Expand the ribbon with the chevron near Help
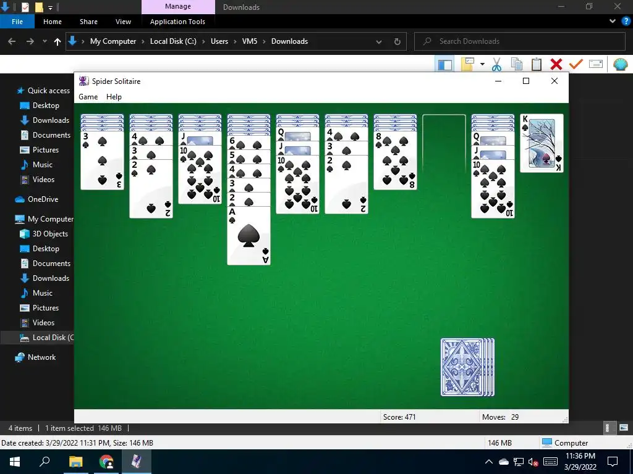The image size is (633, 474). click(613, 22)
